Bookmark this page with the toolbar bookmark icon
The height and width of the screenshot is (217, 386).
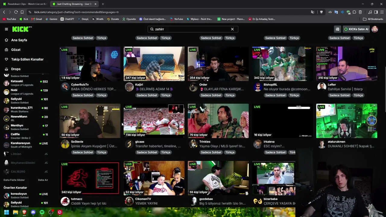tap(22, 12)
